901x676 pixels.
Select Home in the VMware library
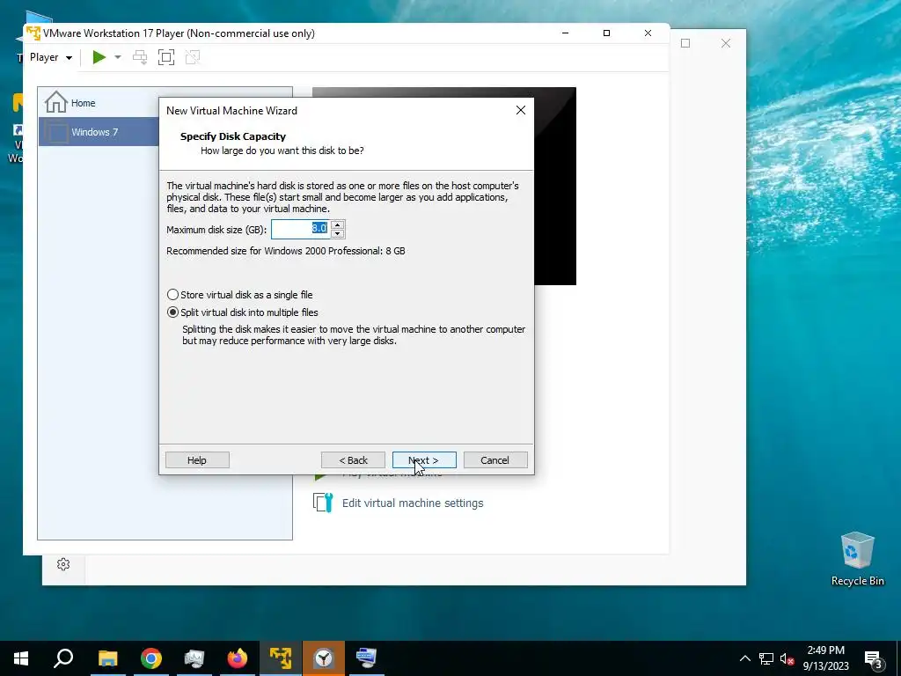[x=99, y=103]
